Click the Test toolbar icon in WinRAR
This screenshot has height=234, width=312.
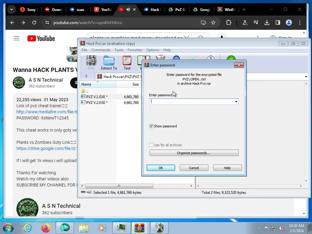[x=127, y=63]
